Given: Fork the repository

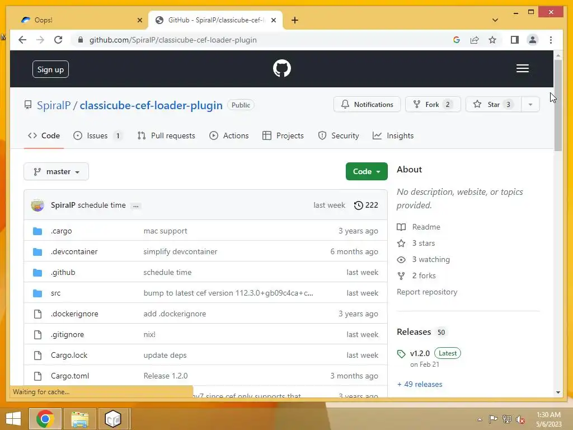Looking at the screenshot, I should [433, 105].
